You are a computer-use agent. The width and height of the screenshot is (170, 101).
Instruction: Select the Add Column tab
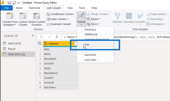tap(54, 8)
